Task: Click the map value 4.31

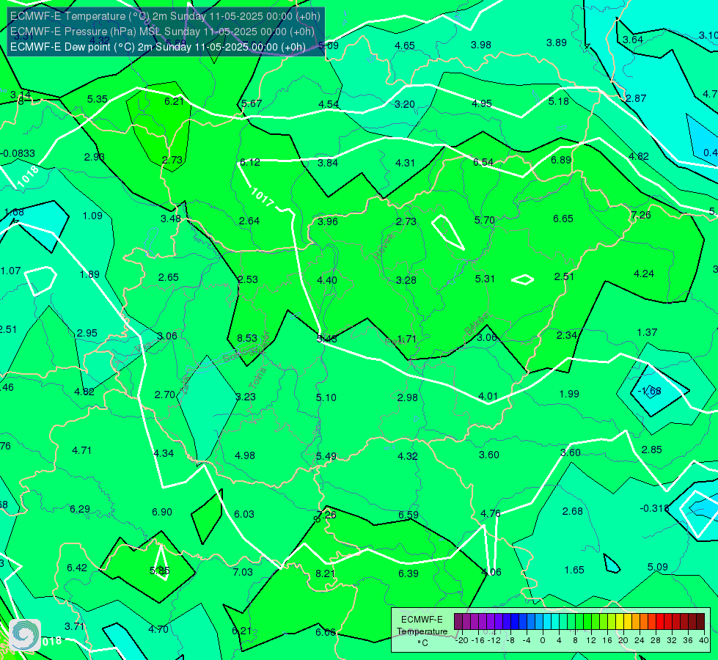Action: (406, 163)
